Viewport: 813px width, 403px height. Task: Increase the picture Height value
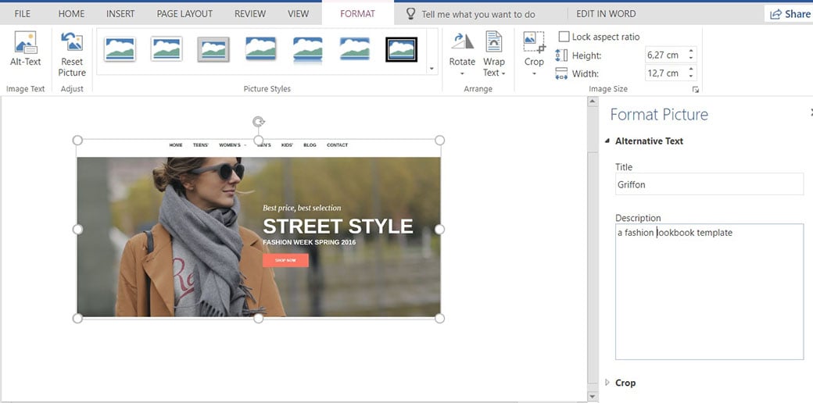point(692,52)
